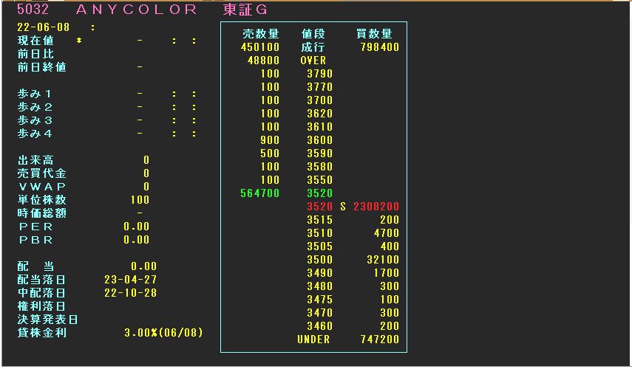Select the bid price 3490

tap(319, 273)
